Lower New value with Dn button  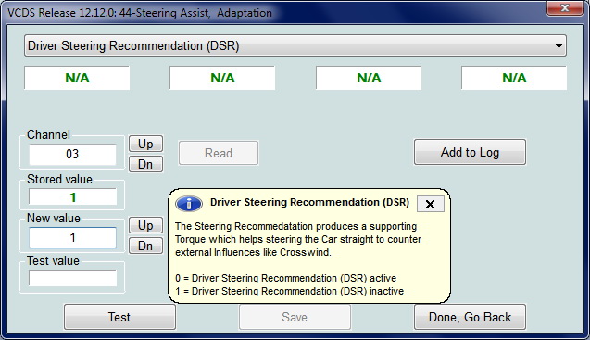(x=145, y=246)
